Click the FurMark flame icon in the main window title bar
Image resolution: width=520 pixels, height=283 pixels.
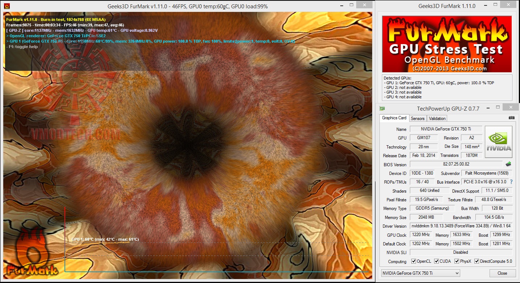[7, 6]
